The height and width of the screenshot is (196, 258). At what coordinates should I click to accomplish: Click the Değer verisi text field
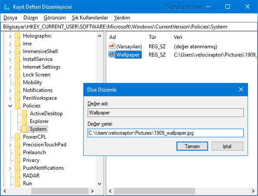(x=166, y=133)
